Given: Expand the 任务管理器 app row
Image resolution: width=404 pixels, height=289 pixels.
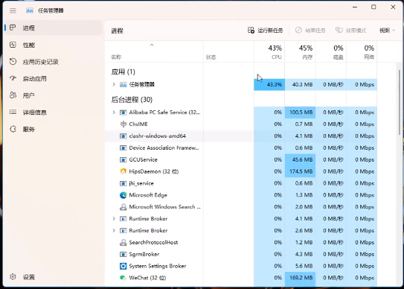Looking at the screenshot, I should tap(114, 84).
